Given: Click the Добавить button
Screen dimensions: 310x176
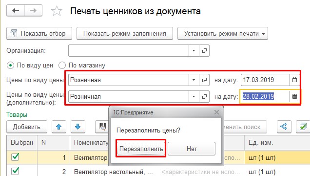Looking at the screenshot, I should point(27,127).
